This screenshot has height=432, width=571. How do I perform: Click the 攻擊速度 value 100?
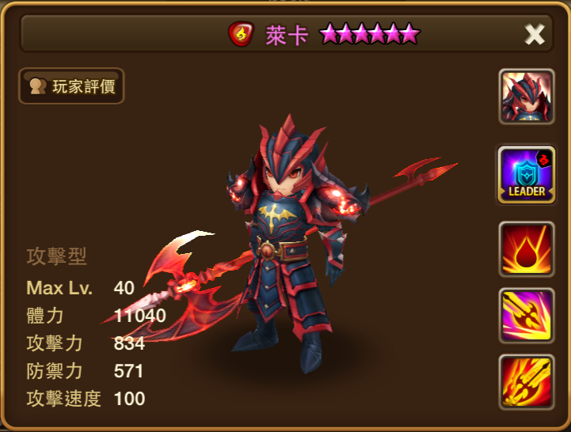(130, 399)
